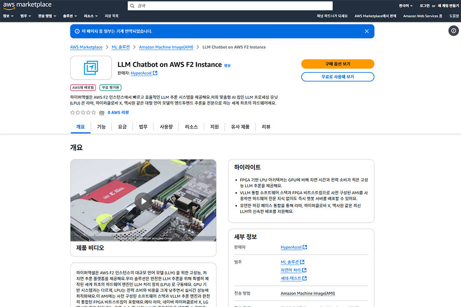Click the search magnifier icon
Image resolution: width=461 pixels, height=307 pixels.
133,6
